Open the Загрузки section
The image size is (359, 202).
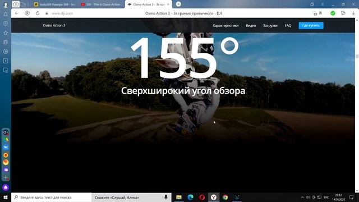[x=270, y=26]
